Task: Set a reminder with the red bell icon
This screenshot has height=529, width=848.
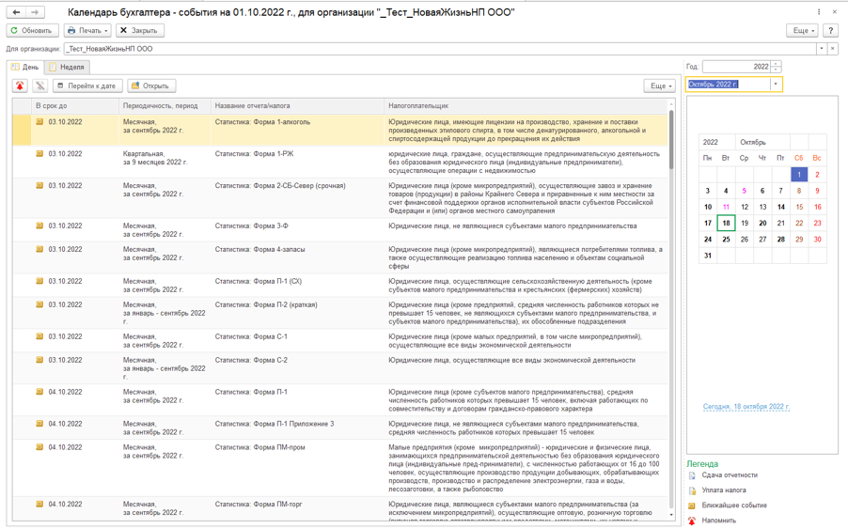Action: coord(21,86)
